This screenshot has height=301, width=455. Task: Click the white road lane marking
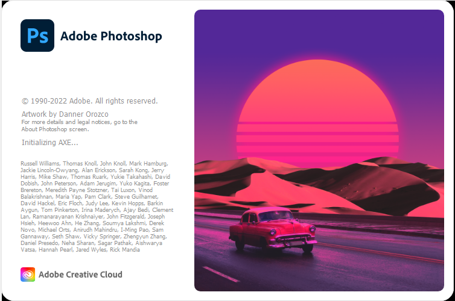(221, 274)
